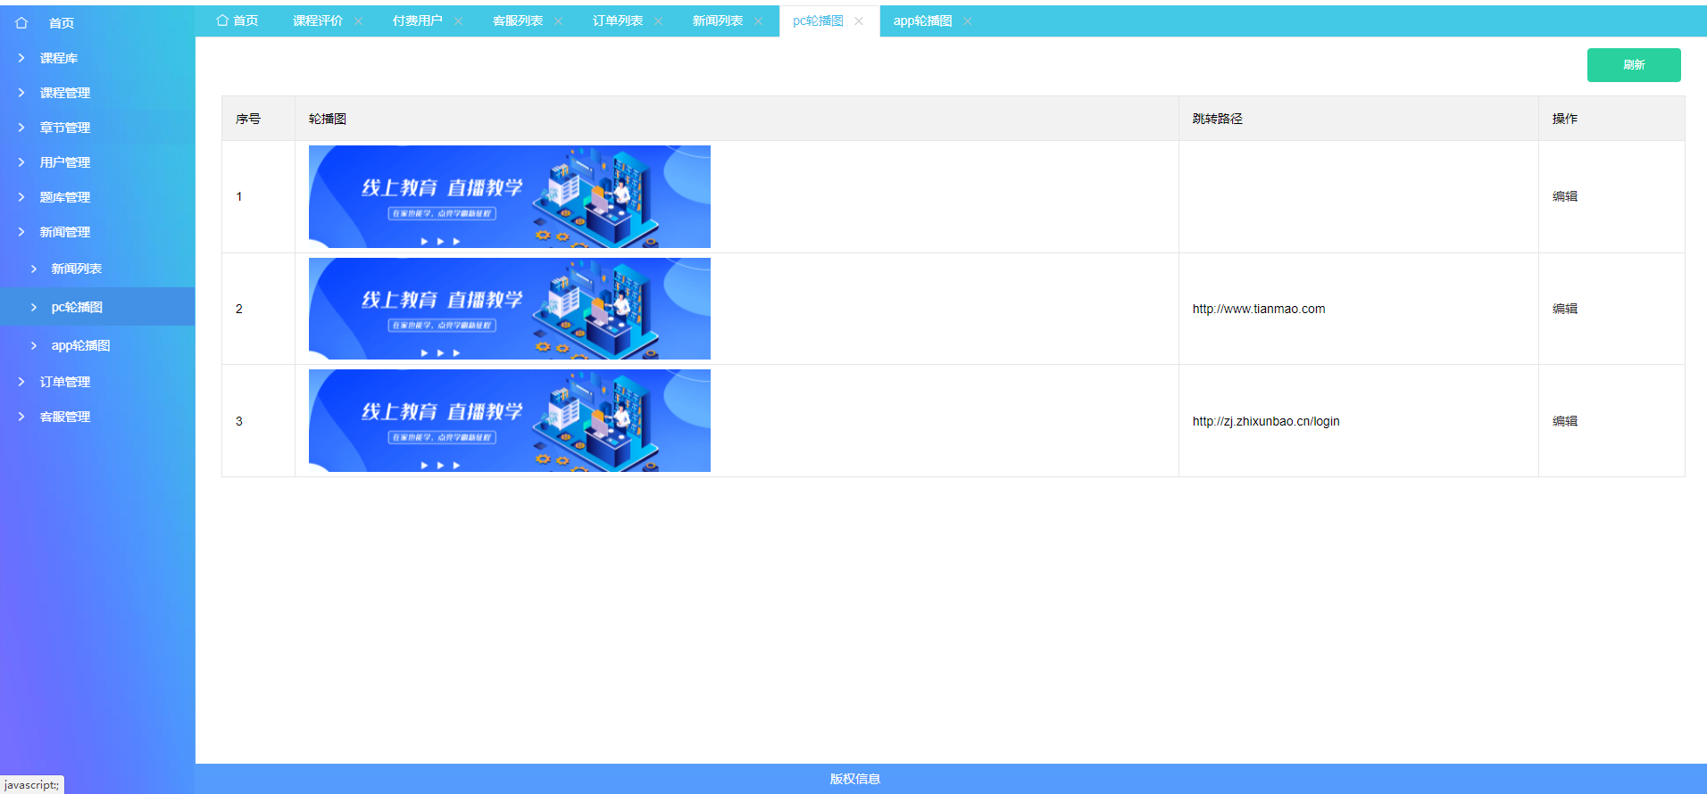1707x794 pixels.
Task: Click the home icon in the tab bar
Action: 222,21
